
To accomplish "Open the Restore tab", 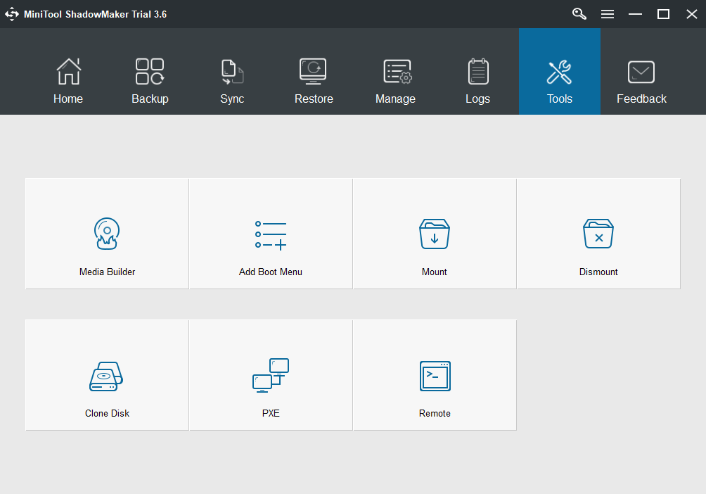I will [x=314, y=72].
